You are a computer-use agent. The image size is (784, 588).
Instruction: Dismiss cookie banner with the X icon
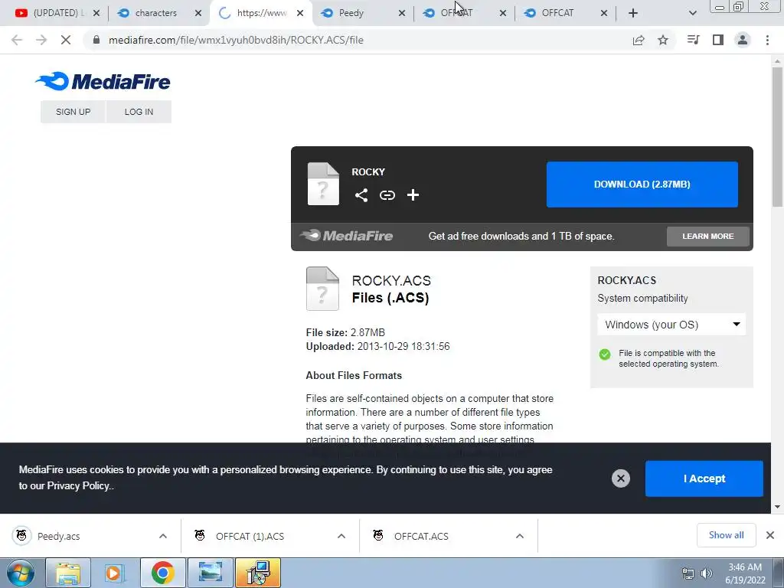pos(620,479)
